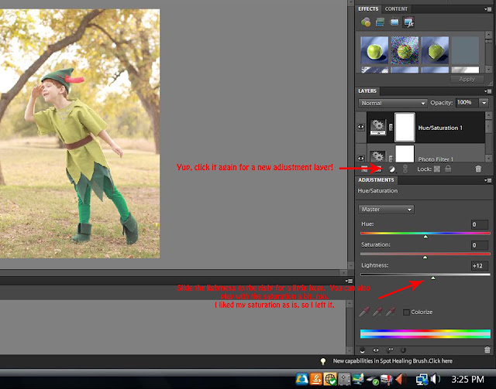
Task: Choose the noisy speckled apple effect thumbnail
Action: pyautogui.click(x=405, y=50)
